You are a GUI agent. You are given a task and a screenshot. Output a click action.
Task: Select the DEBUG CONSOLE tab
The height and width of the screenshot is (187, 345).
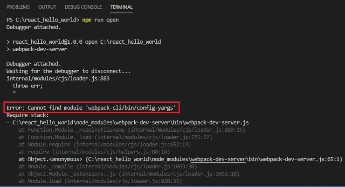click(83, 7)
